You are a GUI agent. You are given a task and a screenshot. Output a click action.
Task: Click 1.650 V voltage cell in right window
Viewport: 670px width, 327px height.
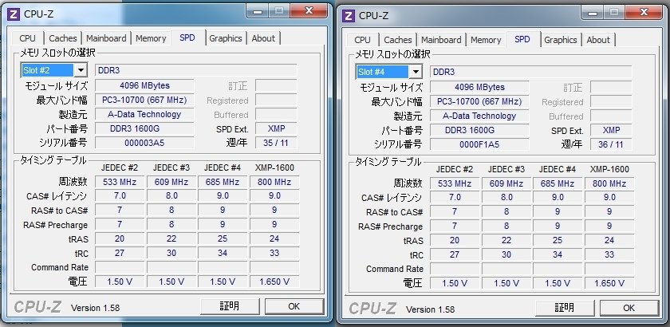coord(609,283)
